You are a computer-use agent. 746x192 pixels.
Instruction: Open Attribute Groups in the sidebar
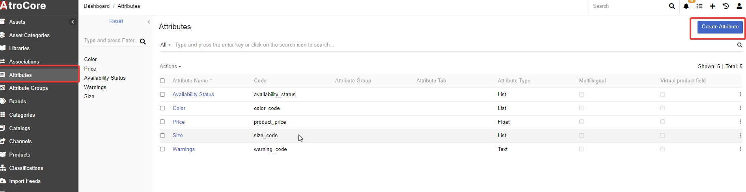coord(28,88)
